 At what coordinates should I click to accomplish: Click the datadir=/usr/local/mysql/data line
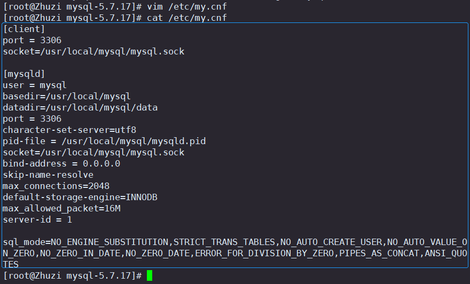80,107
